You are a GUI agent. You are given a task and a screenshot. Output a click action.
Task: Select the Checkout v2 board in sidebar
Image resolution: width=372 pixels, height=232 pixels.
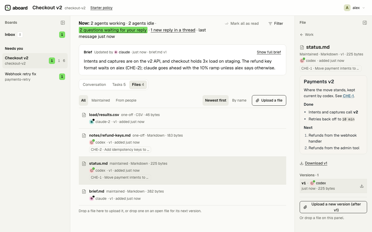pyautogui.click(x=35, y=61)
